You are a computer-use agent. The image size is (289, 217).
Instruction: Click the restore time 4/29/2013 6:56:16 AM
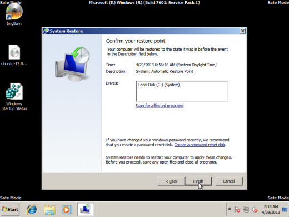[x=176, y=65]
